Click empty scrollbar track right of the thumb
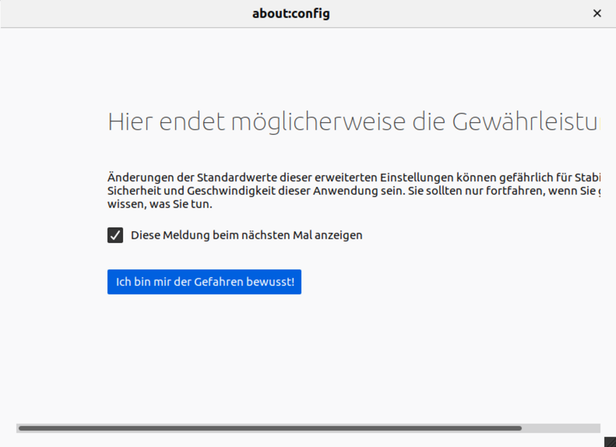 coord(561,428)
